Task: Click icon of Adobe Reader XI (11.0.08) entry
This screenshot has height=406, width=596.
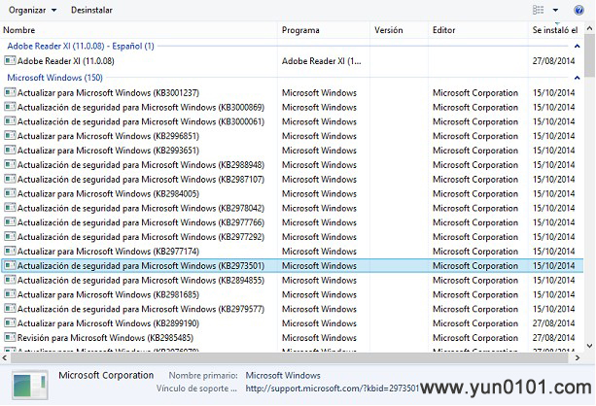Action: [x=10, y=60]
